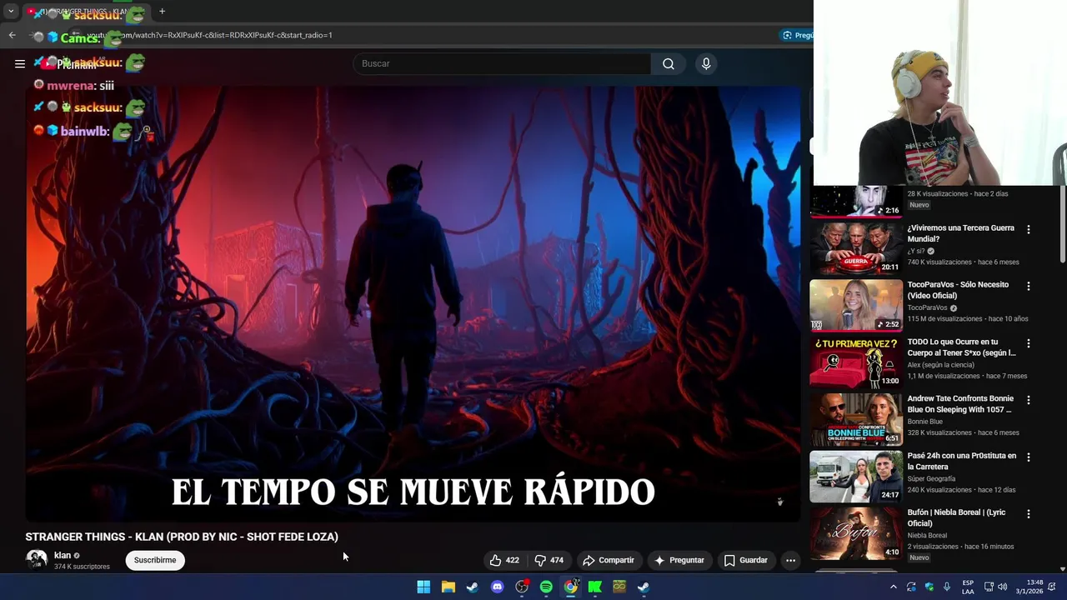The height and width of the screenshot is (600, 1067).
Task: Click the tray sync arrows icon
Action: [911, 587]
